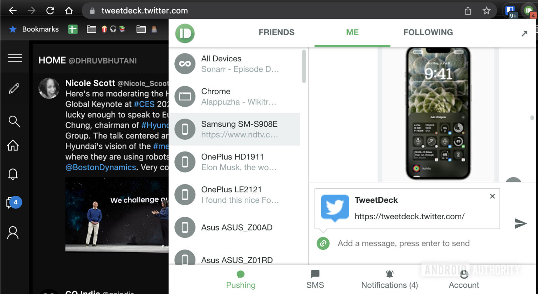Viewport: 538px width, 294px height.
Task: Open @BostonDynamics mention link
Action: [101, 167]
